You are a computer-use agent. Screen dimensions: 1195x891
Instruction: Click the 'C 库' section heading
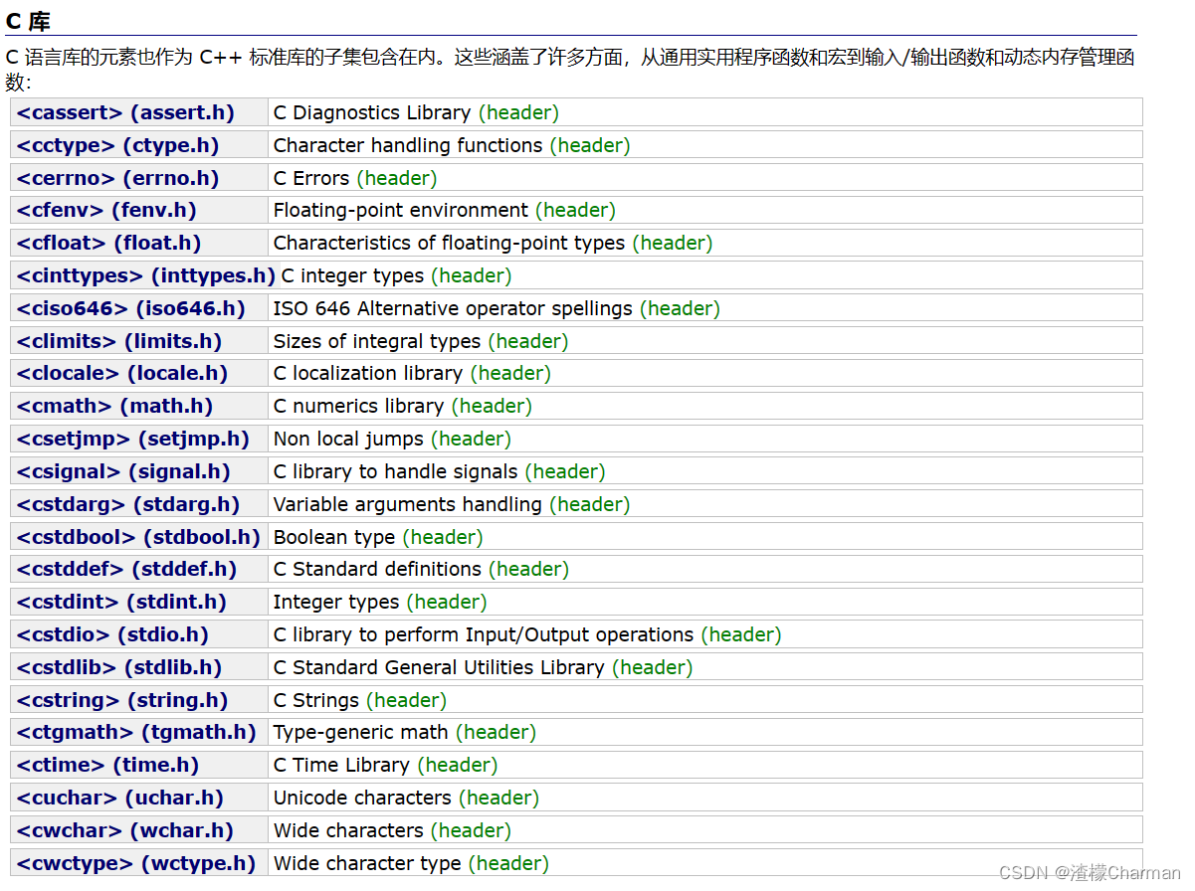pos(28,21)
